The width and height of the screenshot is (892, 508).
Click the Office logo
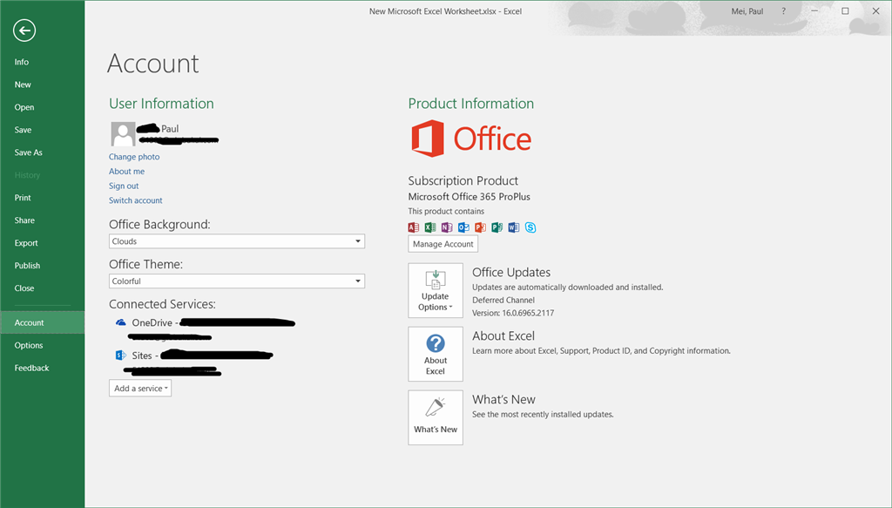471,139
